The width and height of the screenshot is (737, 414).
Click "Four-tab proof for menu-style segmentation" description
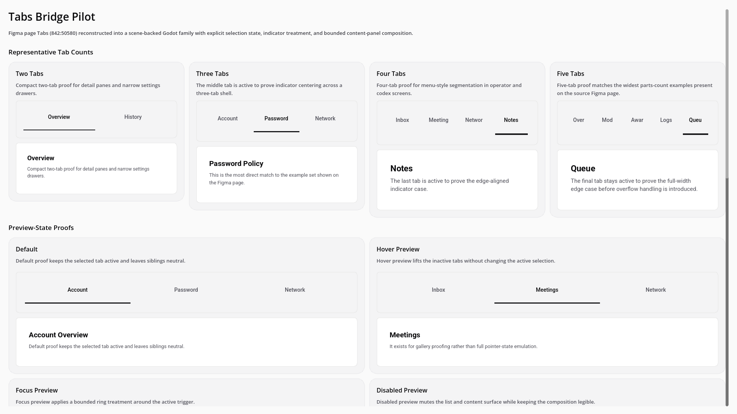point(449,89)
